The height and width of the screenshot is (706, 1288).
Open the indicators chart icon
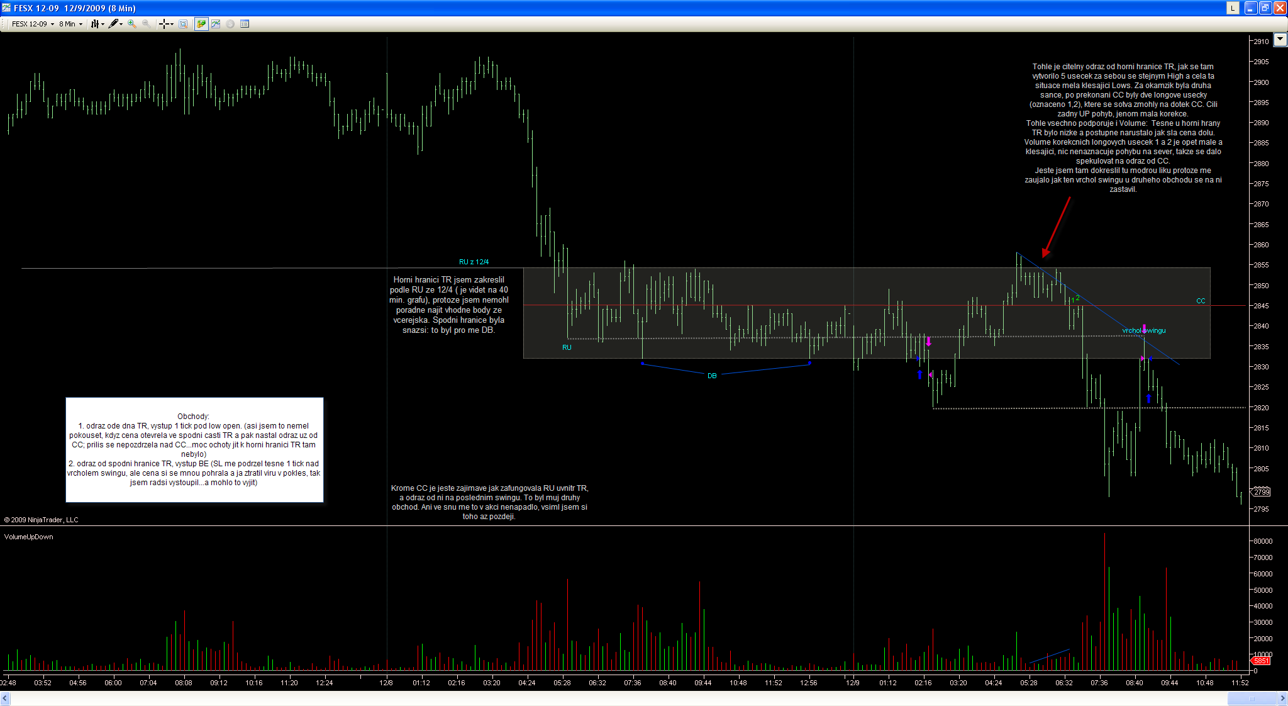(216, 24)
